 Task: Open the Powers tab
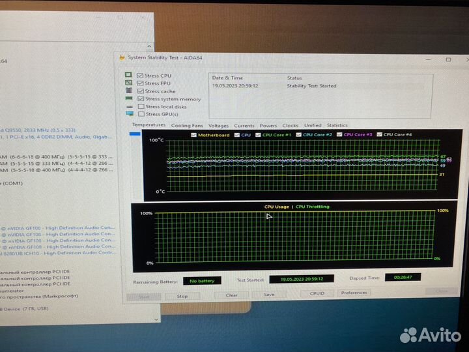pos(268,126)
